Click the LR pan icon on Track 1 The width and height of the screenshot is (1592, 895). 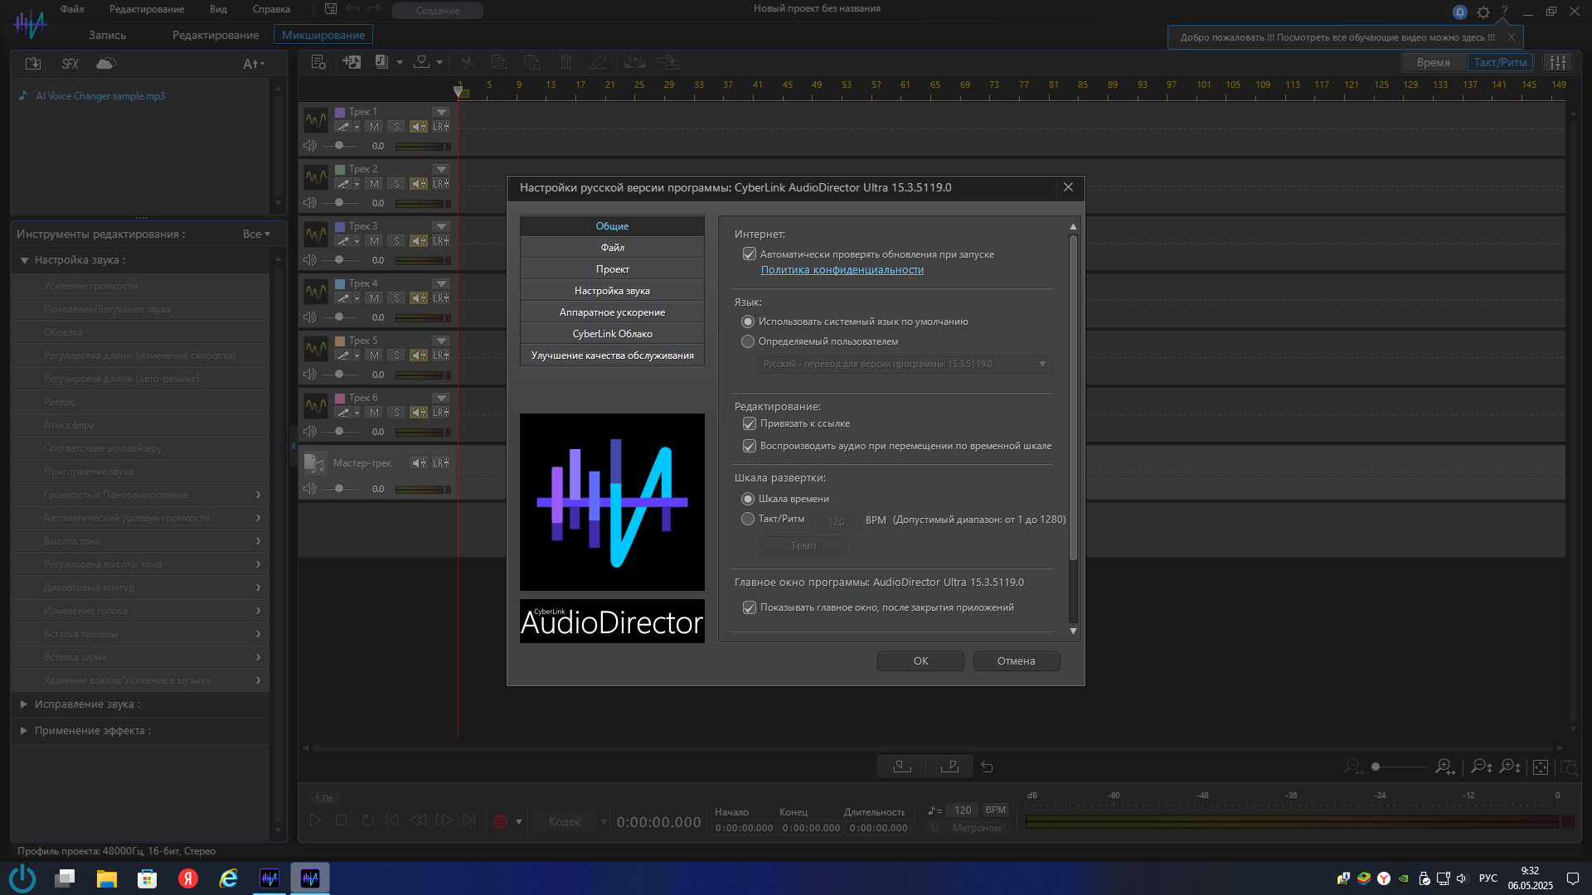pos(441,127)
